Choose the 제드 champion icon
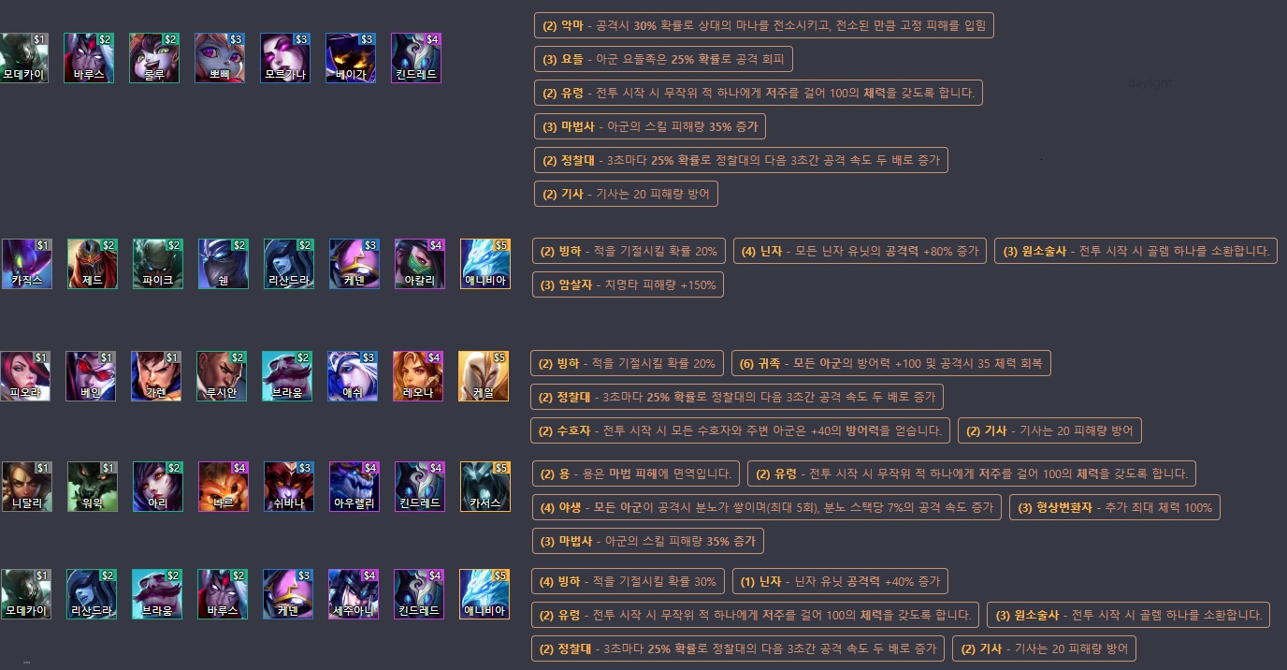1287x670 pixels. click(93, 264)
